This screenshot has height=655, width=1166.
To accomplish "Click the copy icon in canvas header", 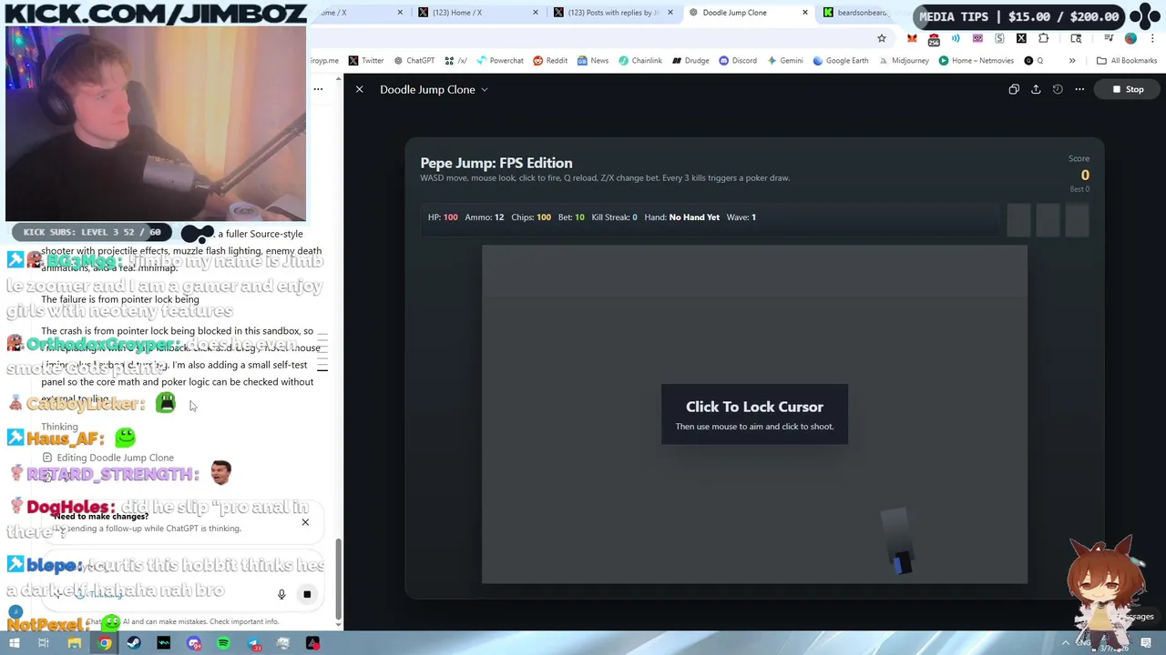I will 1014,89.
